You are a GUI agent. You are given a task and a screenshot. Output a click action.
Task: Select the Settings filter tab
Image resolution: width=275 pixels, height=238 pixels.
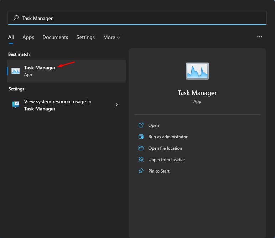click(85, 37)
